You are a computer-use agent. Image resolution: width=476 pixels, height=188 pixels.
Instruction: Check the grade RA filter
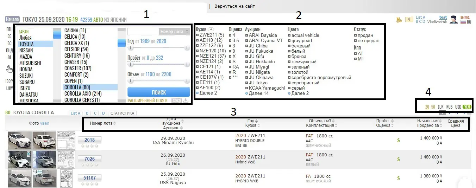[230, 67]
